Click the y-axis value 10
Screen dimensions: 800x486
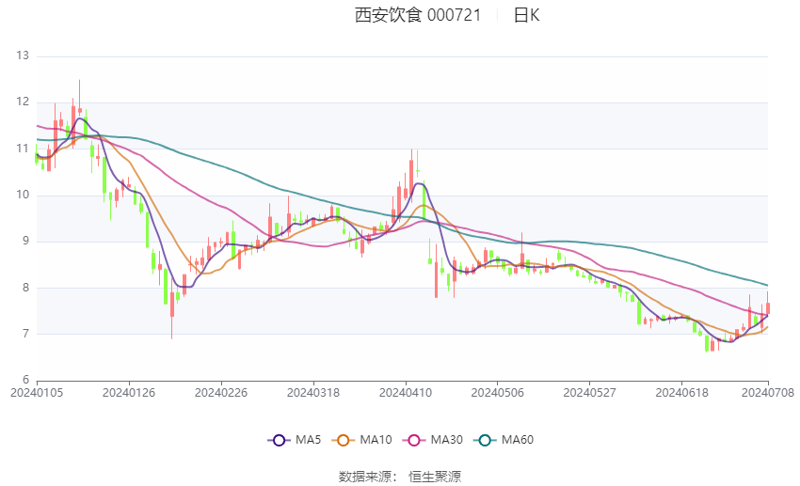tap(23, 195)
